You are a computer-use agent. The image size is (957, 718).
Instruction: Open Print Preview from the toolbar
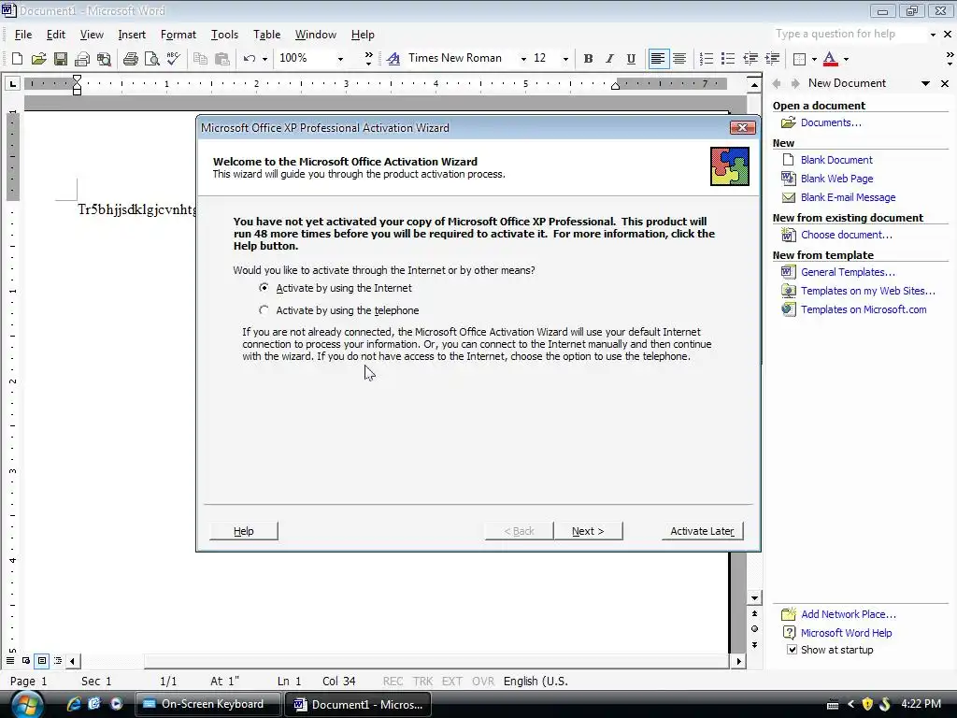(151, 59)
